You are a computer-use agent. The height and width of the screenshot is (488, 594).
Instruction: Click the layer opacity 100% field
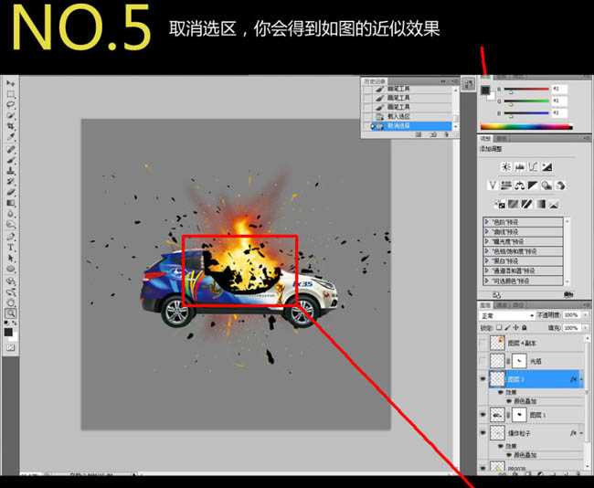[572, 315]
